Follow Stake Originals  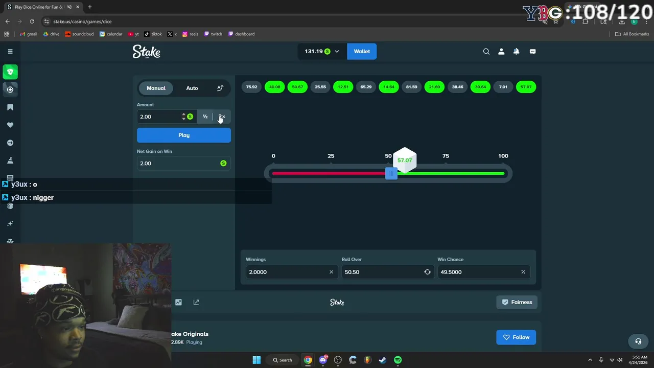[516, 337]
